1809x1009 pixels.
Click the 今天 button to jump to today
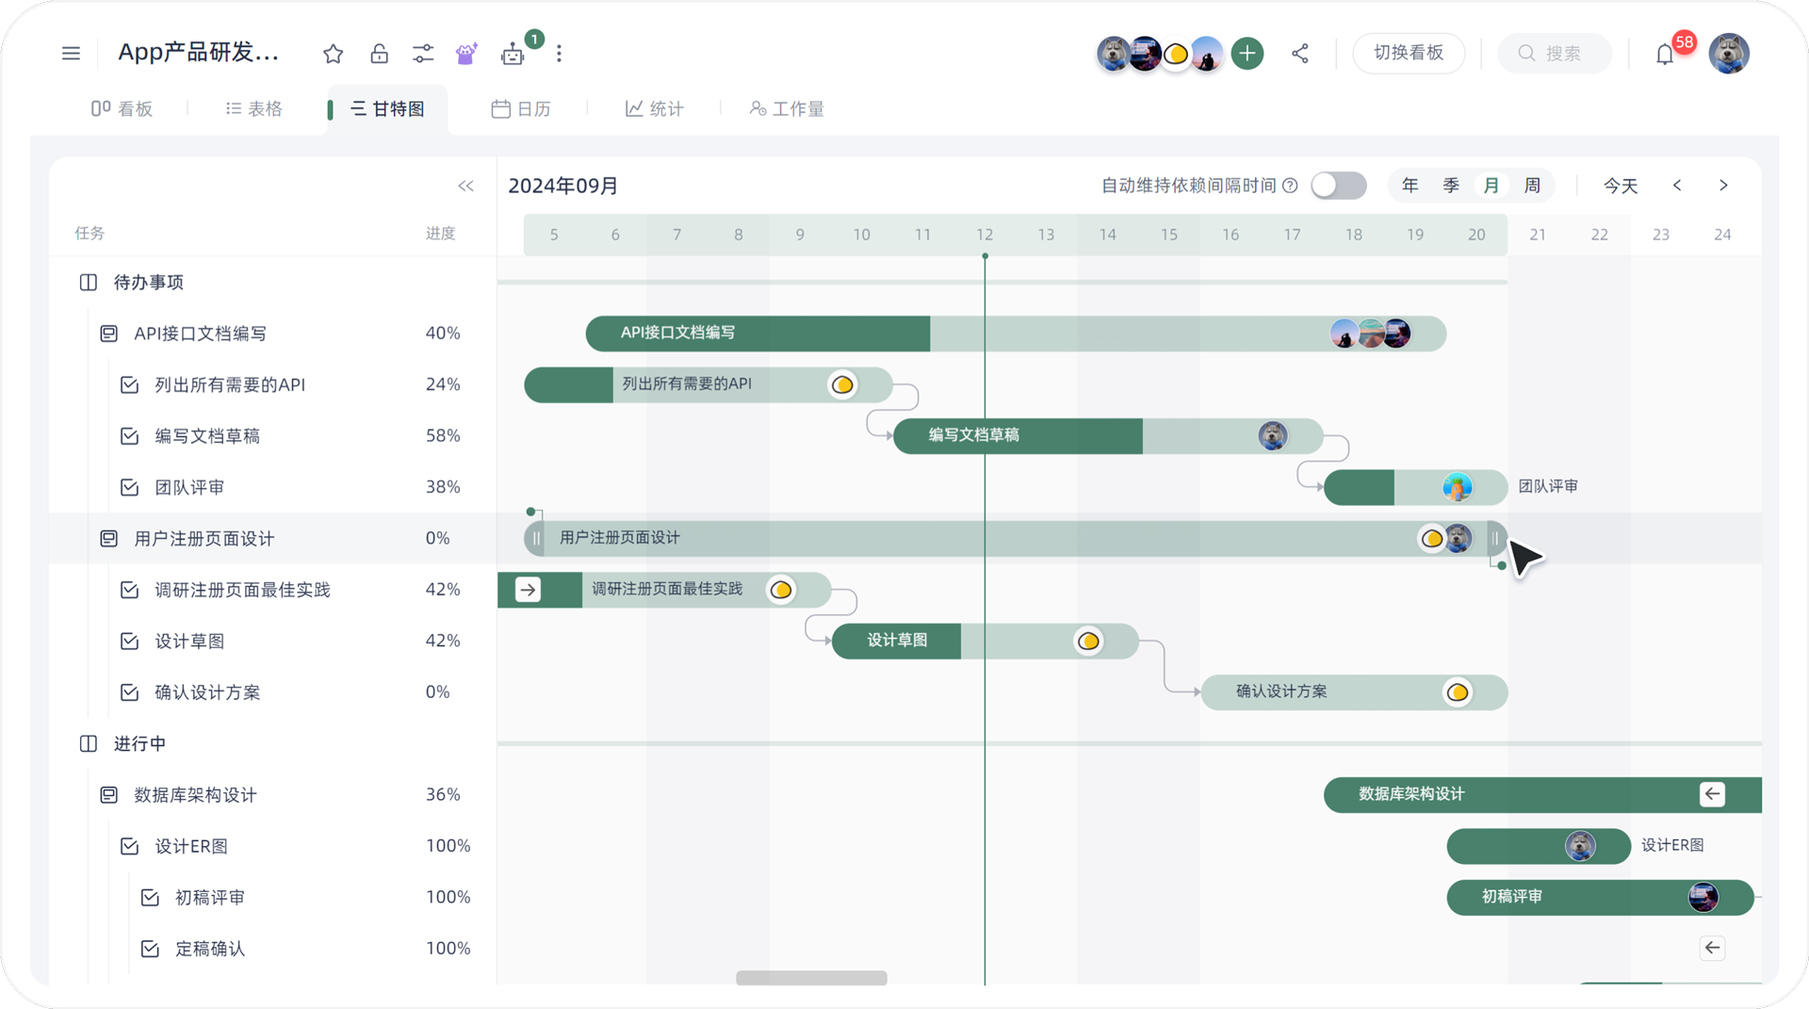coord(1622,186)
